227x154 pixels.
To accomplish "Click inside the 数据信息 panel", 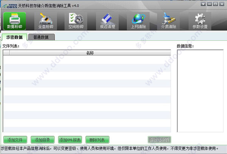I will (x=200, y=91).
